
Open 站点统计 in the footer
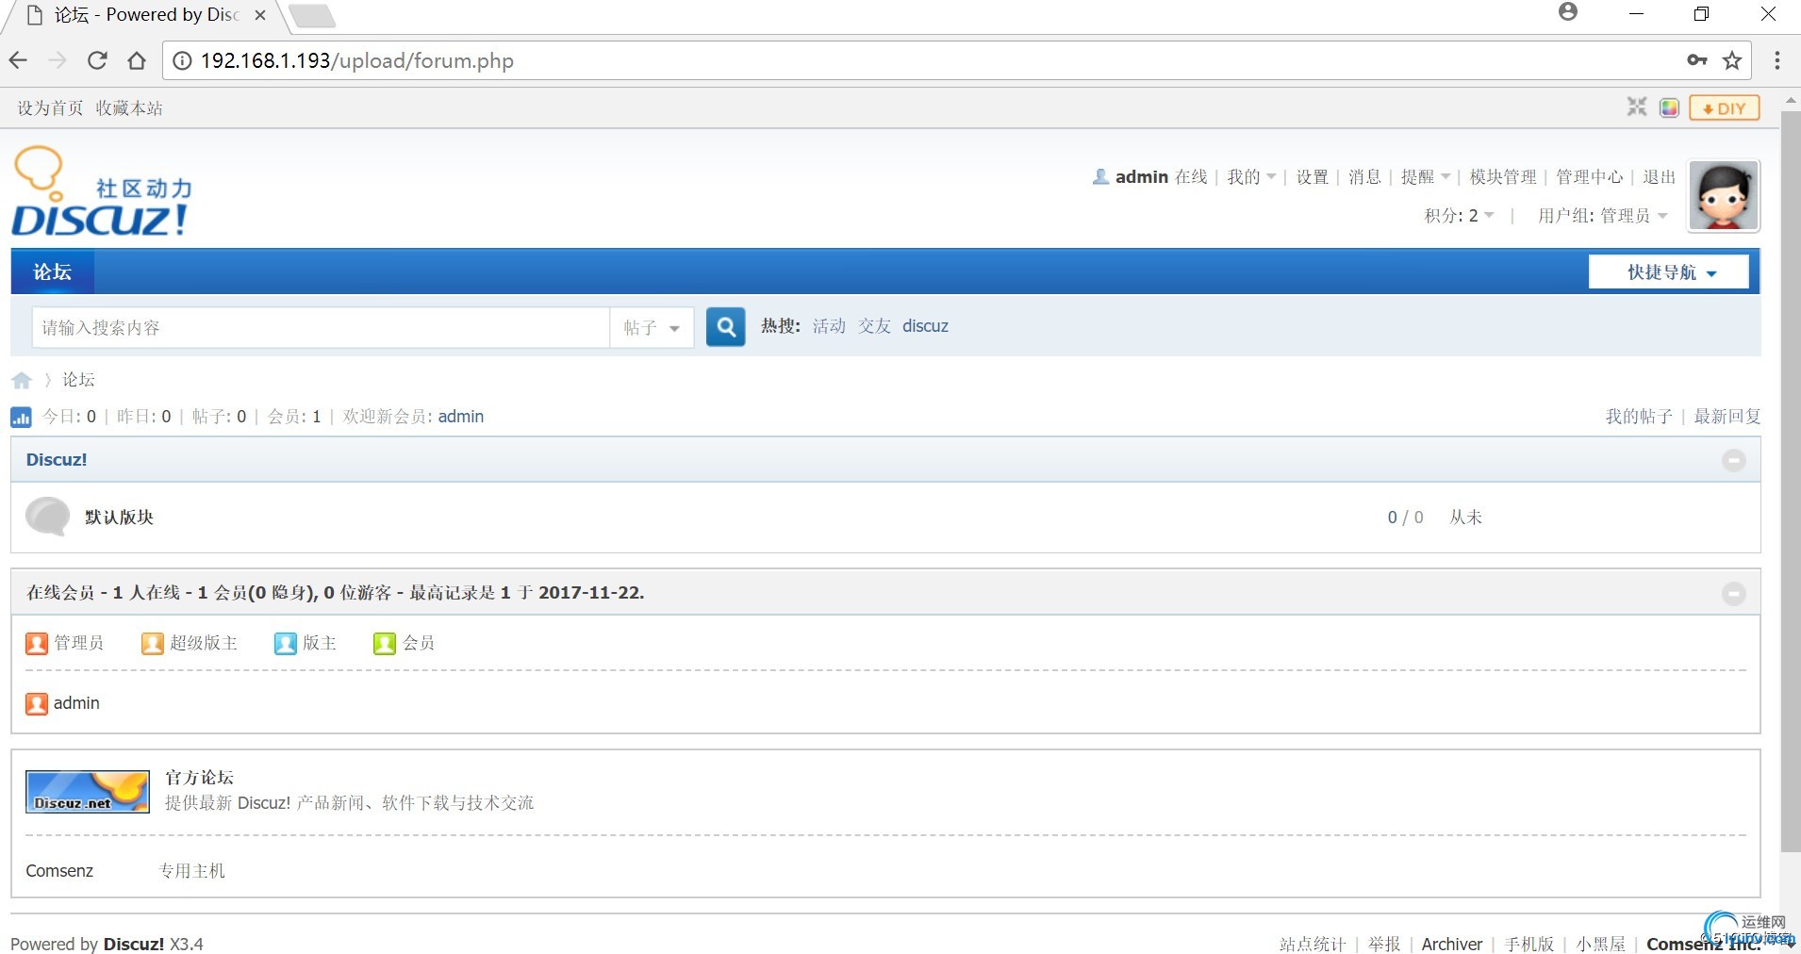(1312, 944)
